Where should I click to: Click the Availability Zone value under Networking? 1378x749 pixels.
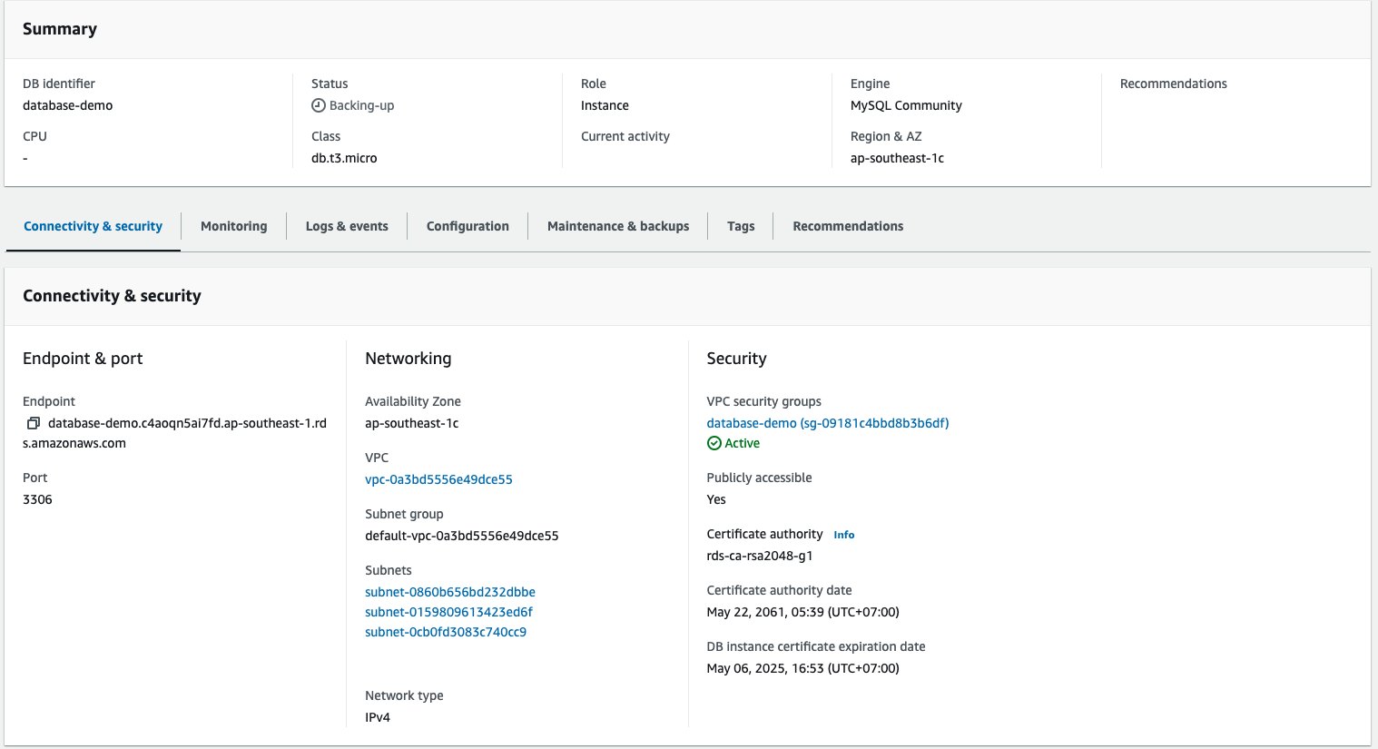tap(412, 423)
